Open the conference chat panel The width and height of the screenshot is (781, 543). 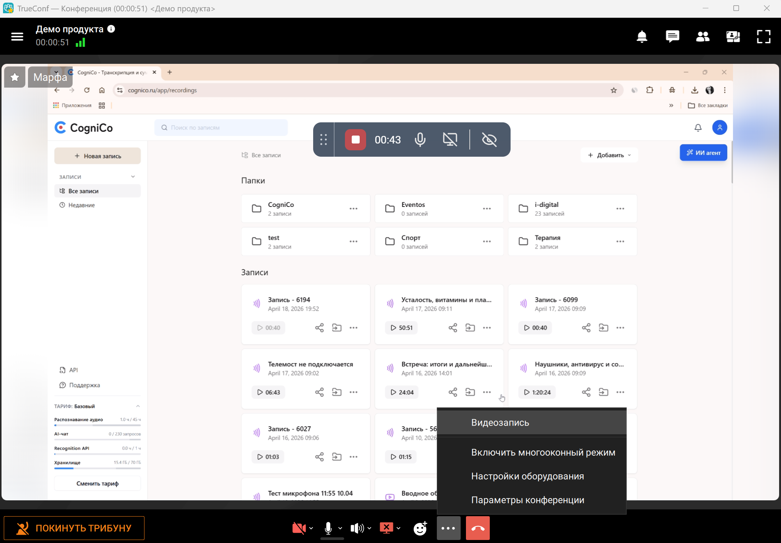672,37
